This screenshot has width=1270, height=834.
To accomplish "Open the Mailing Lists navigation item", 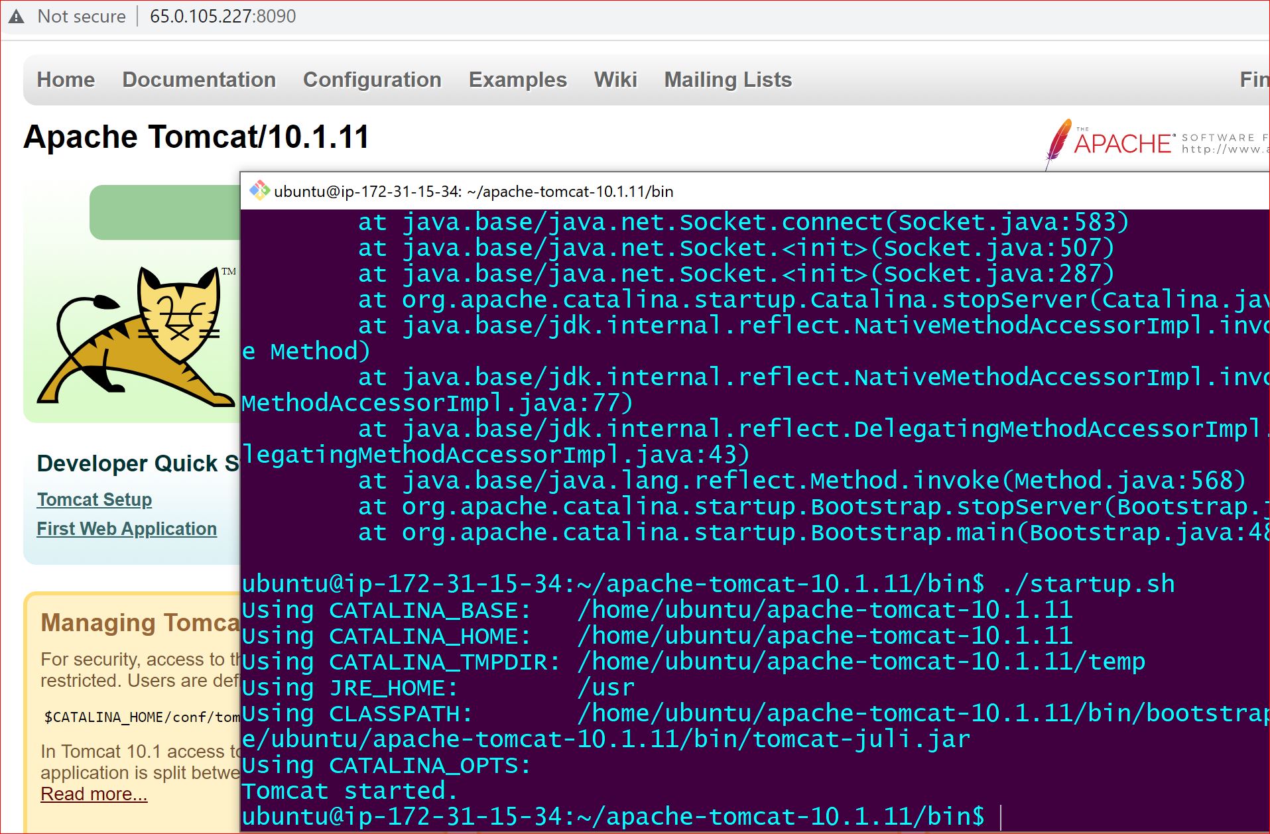I will click(x=728, y=80).
